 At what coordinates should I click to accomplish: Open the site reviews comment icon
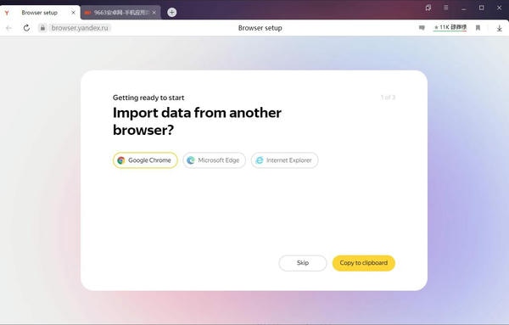pos(422,28)
